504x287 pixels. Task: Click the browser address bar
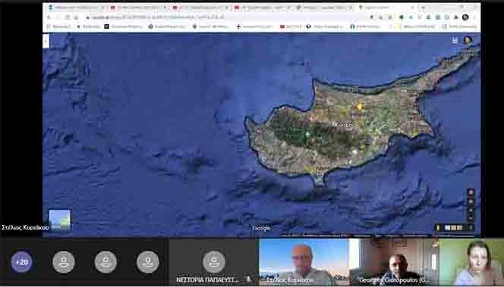click(225, 17)
